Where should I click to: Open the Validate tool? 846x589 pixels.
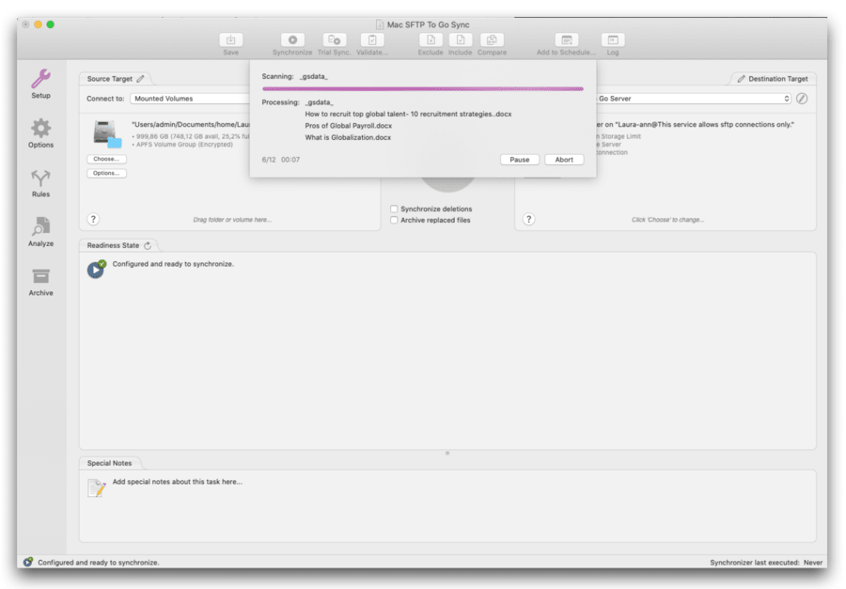372,40
